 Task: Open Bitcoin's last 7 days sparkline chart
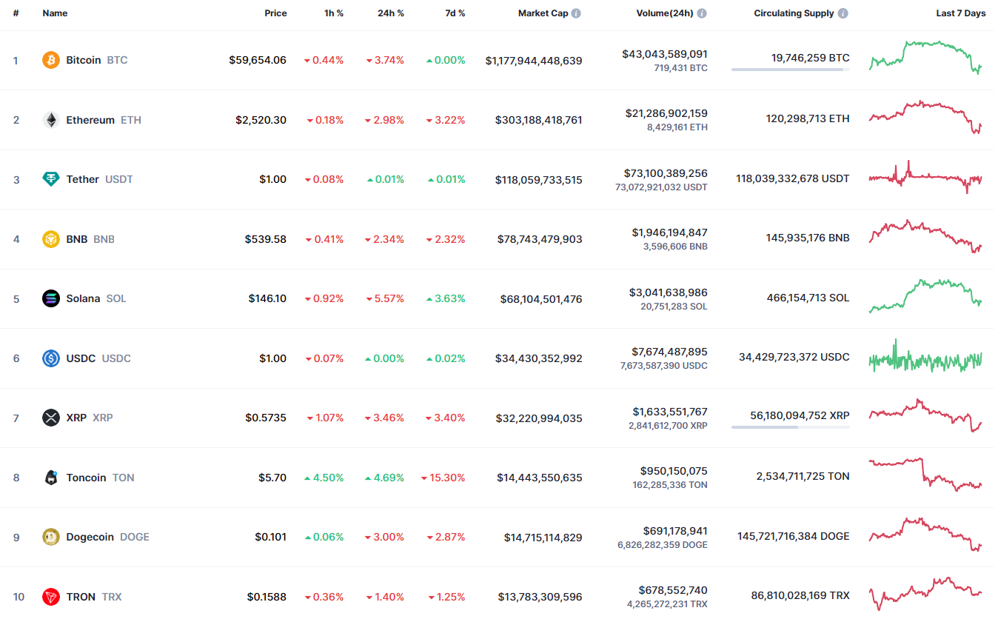(925, 58)
